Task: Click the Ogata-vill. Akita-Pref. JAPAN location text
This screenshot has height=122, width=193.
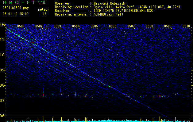Action: click(x=137, y=7)
